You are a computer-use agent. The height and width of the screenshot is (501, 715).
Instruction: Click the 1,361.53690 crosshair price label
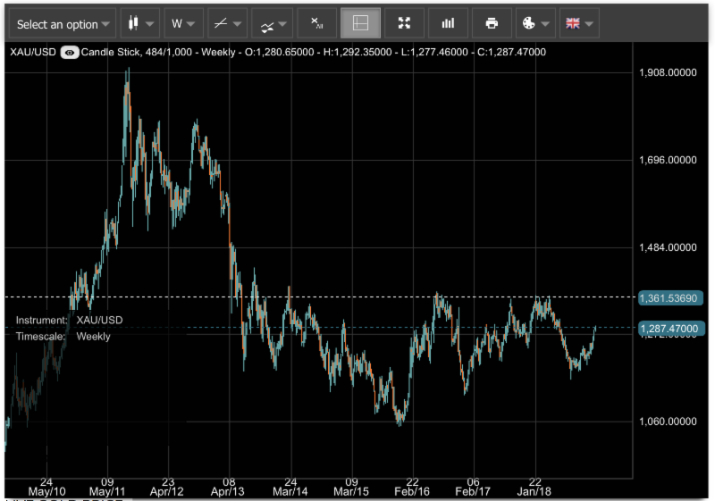tap(671, 296)
